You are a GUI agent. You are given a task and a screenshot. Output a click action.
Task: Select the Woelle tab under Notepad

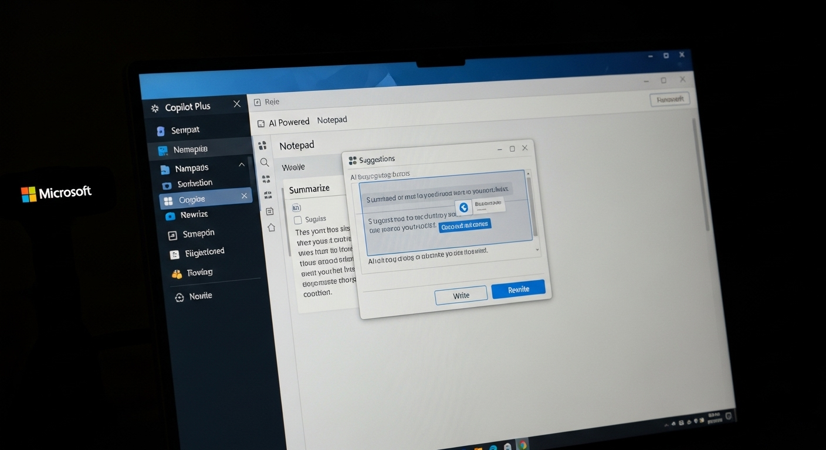293,168
